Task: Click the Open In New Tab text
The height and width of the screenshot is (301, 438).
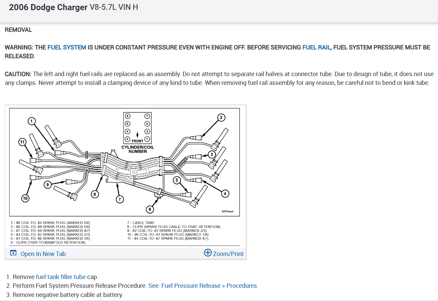Action: (x=43, y=254)
